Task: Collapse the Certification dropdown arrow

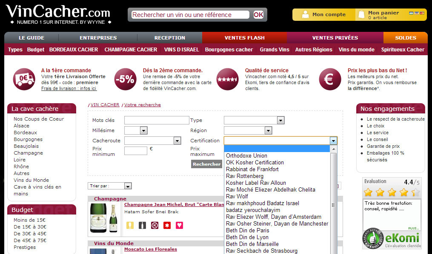Action: click(x=333, y=141)
